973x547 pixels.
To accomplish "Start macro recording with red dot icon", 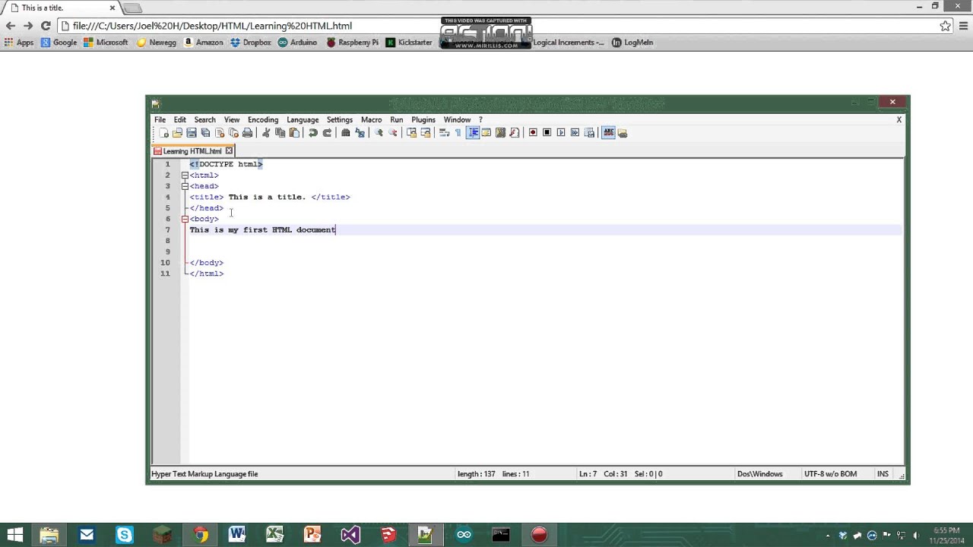I will coord(533,133).
